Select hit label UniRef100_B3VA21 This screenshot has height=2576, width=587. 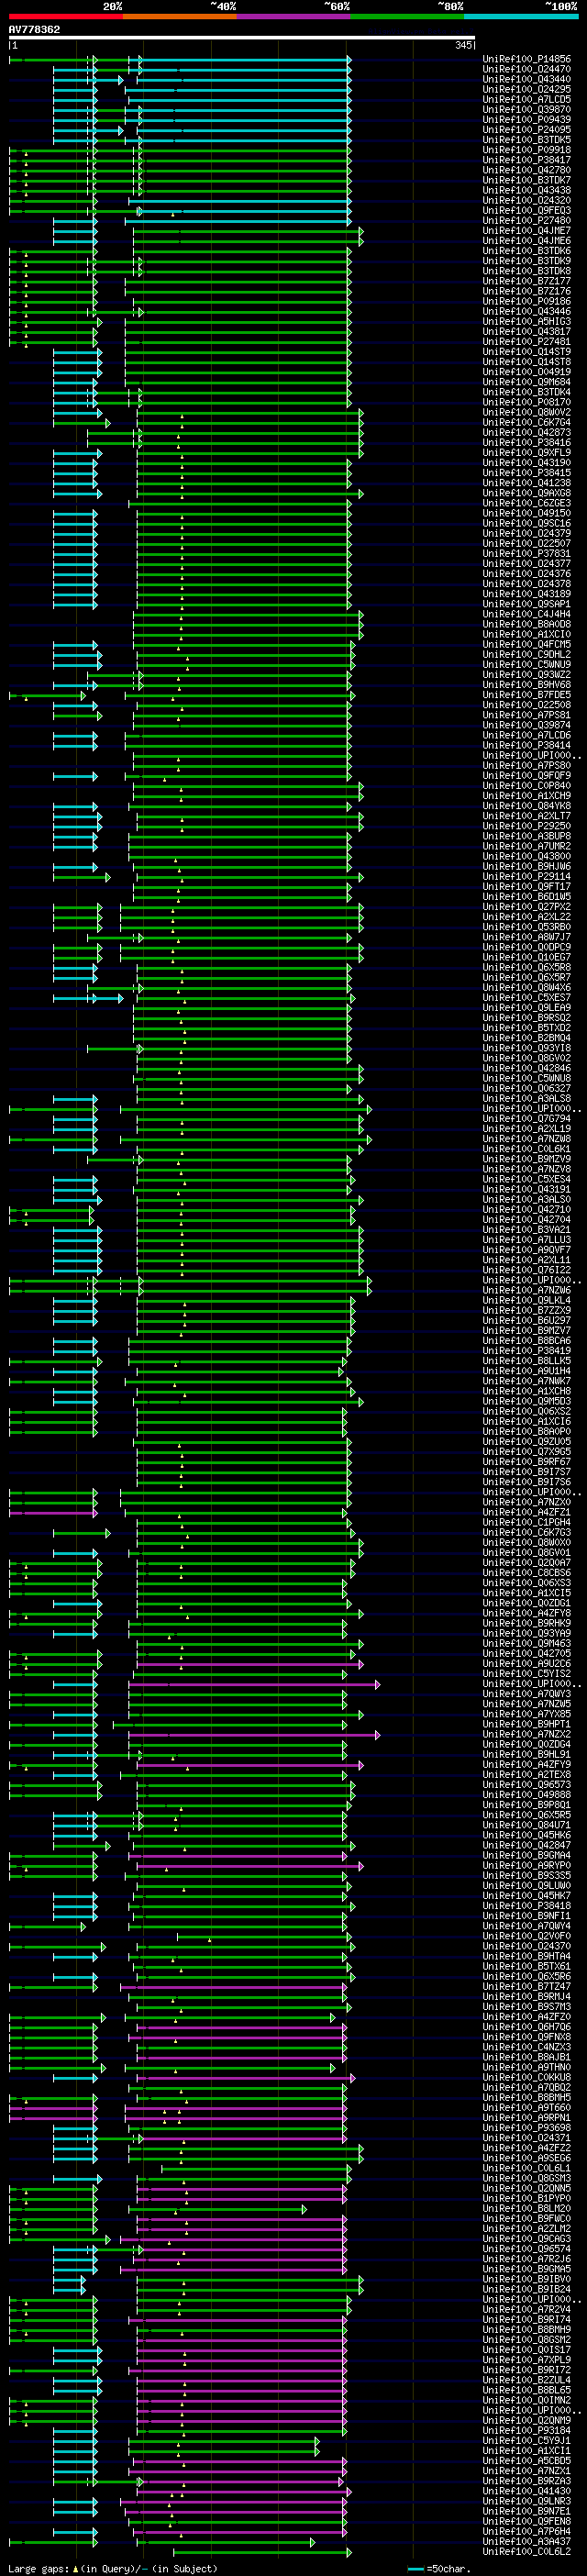click(527, 1230)
